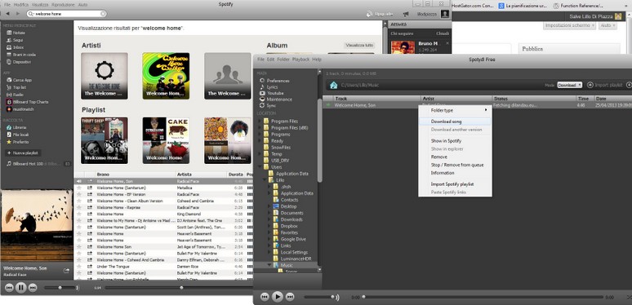Expand the Program Files folder

point(260,122)
